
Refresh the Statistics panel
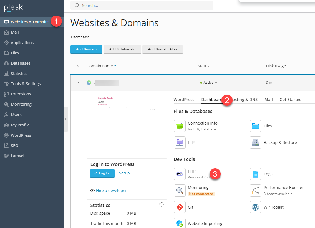pos(162,204)
